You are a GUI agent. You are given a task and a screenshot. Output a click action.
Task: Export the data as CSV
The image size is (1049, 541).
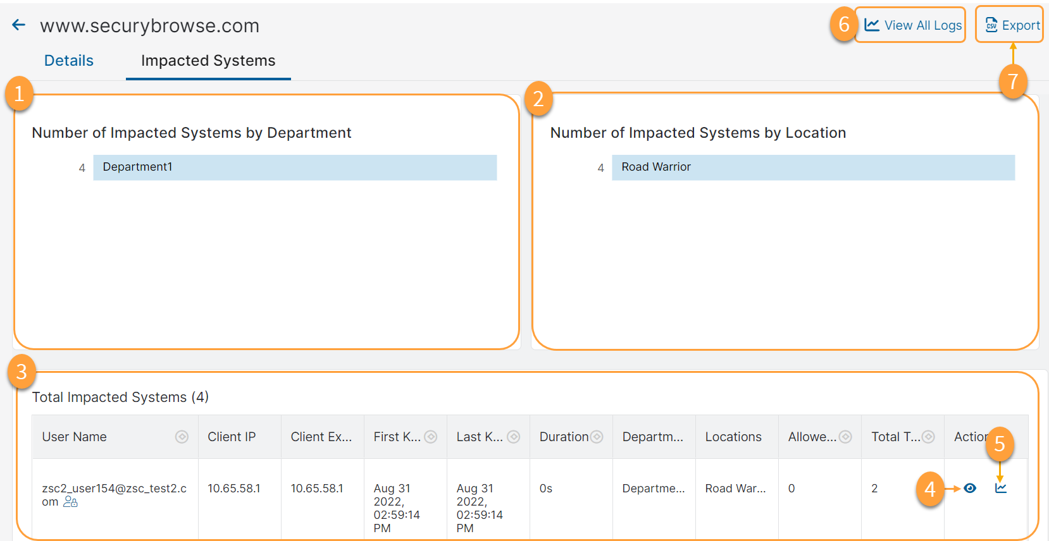coord(1012,25)
